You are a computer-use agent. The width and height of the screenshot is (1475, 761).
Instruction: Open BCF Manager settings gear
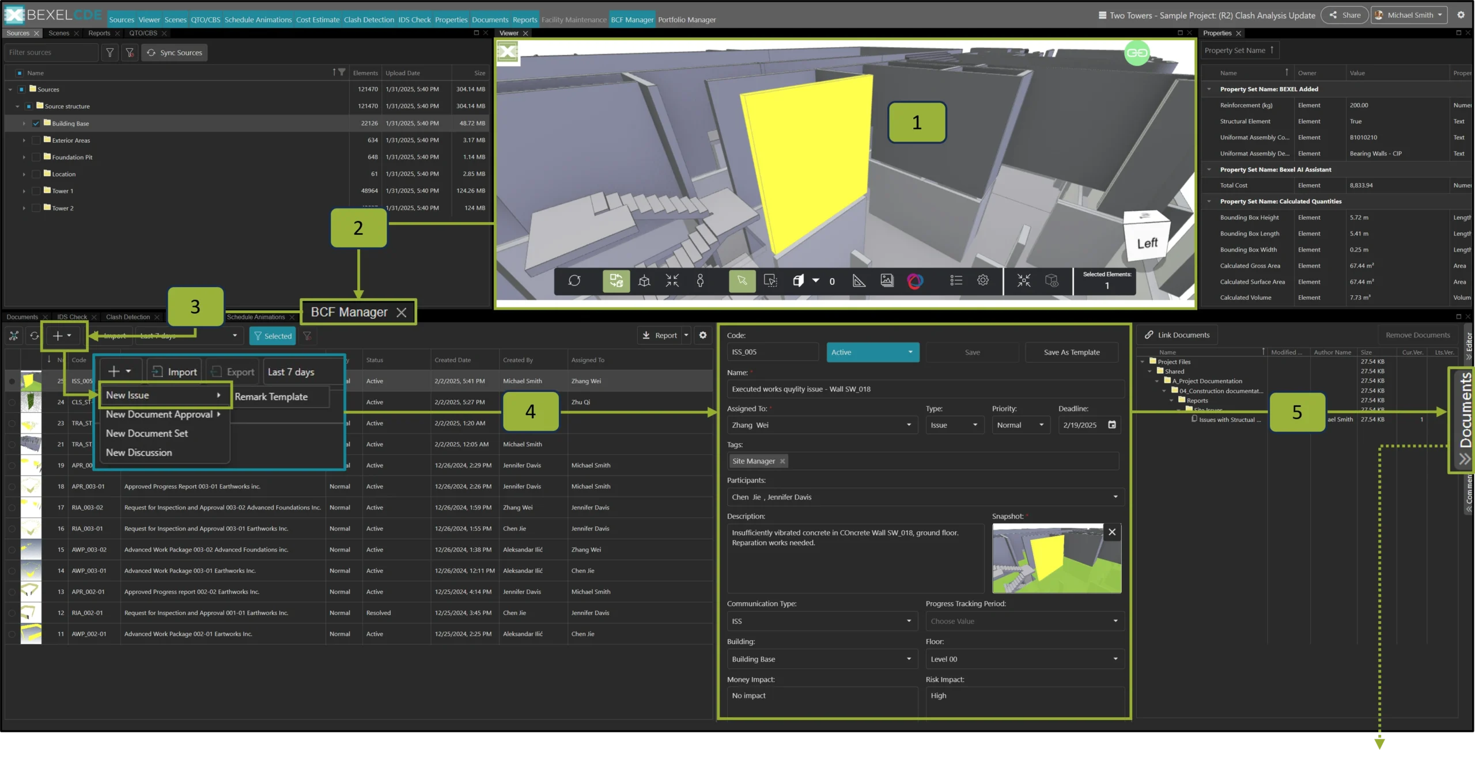tap(703, 335)
